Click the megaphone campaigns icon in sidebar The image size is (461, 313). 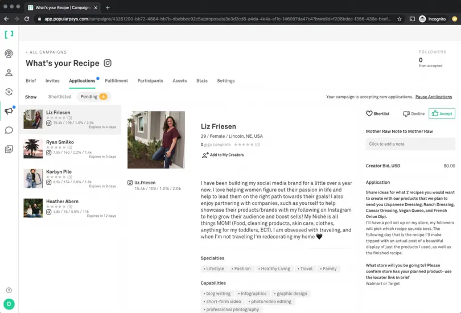[9, 111]
